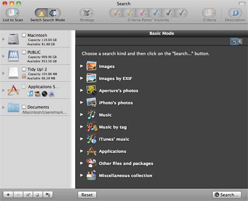The width and height of the screenshot is (248, 201).
Task: Expand the Images by EXIF search kind
Action: (82, 78)
